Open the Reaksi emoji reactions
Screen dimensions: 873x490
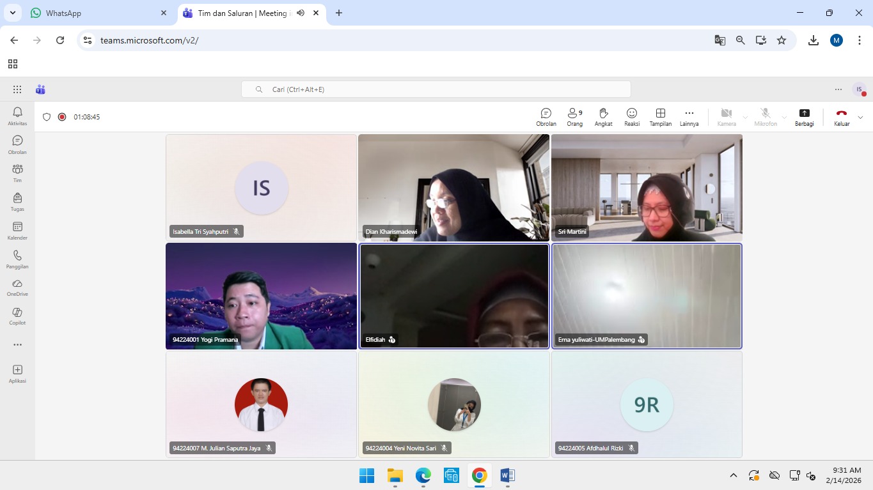(x=632, y=116)
